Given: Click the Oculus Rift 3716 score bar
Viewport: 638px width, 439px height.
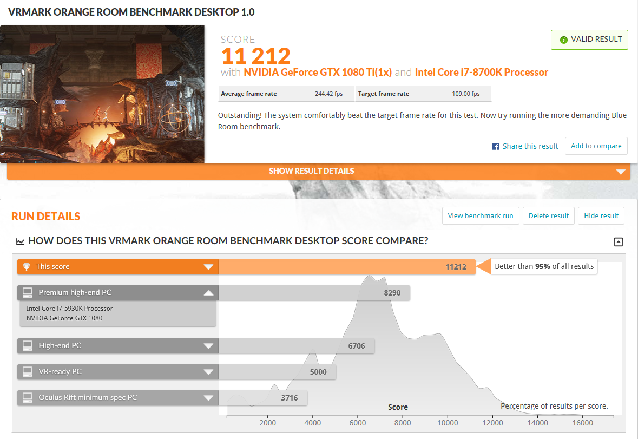Looking at the screenshot, I should [263, 398].
